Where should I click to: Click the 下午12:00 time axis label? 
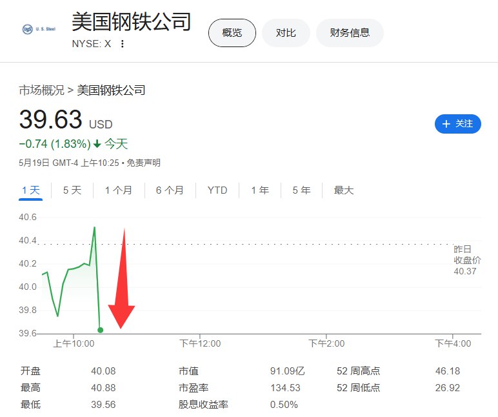point(200,343)
